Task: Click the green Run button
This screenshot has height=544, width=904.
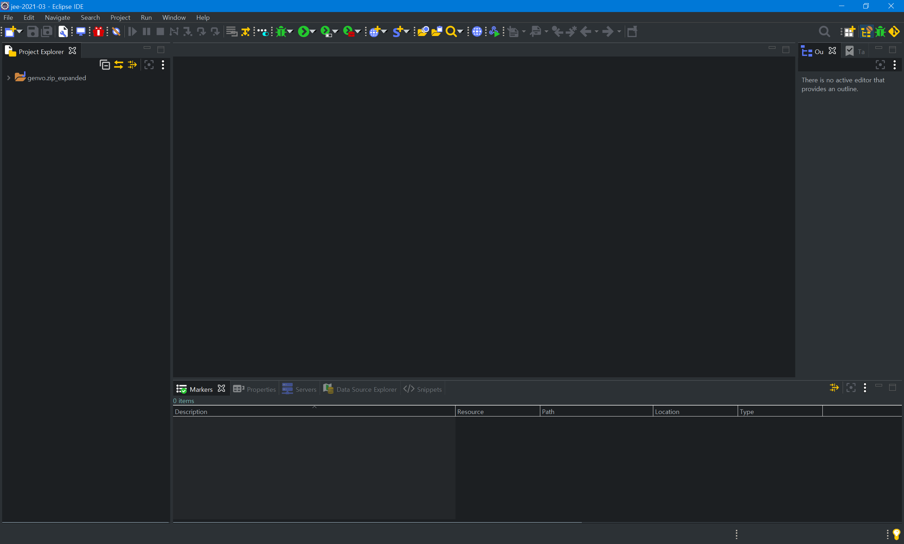Action: 303,32
